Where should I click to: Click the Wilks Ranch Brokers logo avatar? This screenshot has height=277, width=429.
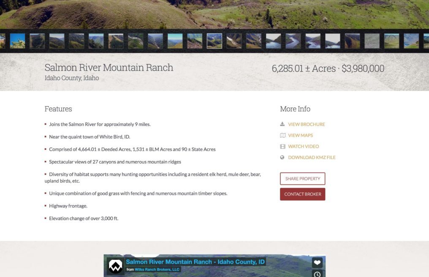point(115,266)
